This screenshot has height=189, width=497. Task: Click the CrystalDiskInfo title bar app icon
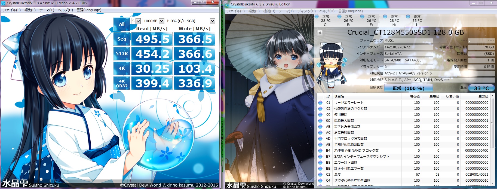coord(228,4)
